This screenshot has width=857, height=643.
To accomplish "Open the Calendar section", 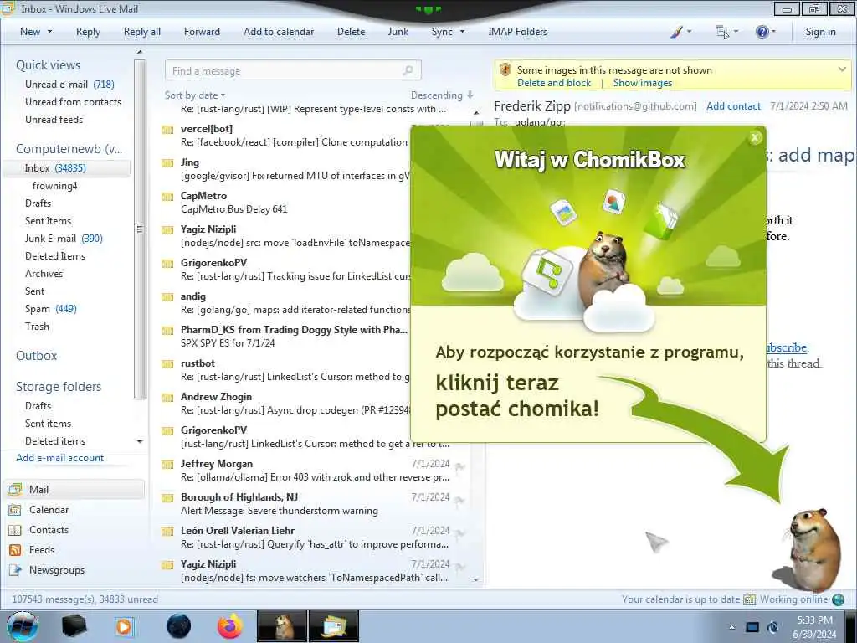I will coord(49,510).
